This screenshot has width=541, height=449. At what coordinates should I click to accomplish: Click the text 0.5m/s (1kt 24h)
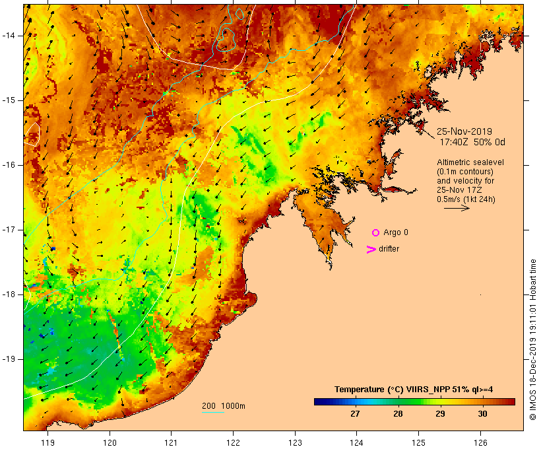click(x=466, y=199)
